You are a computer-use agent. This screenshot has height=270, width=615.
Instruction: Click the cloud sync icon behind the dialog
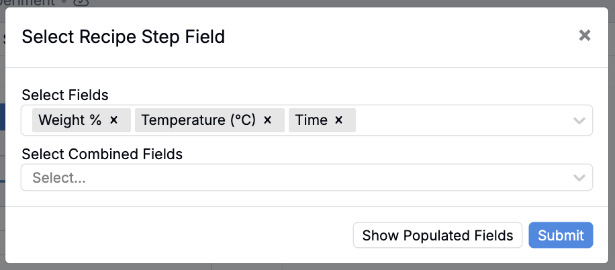point(81,3)
